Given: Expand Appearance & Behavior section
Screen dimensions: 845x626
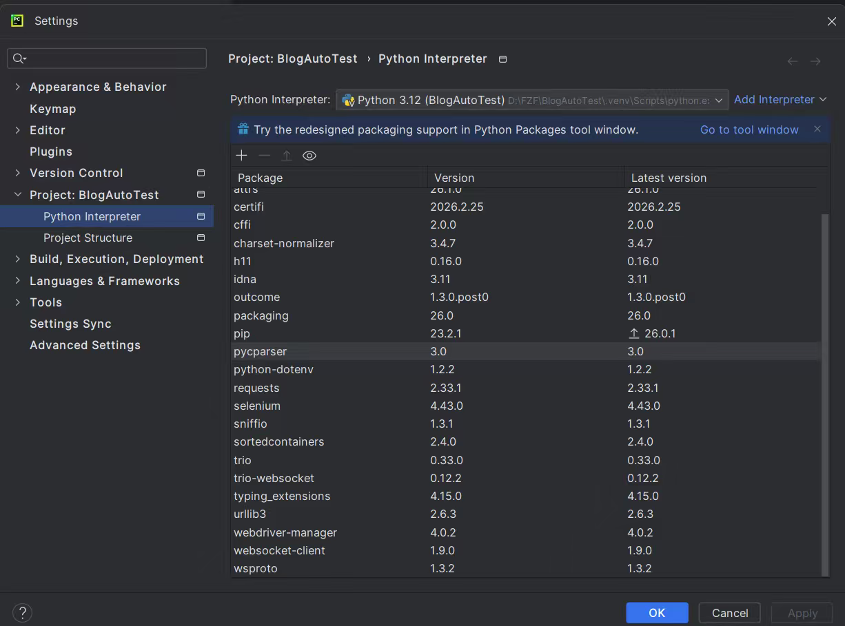Looking at the screenshot, I should [x=18, y=87].
